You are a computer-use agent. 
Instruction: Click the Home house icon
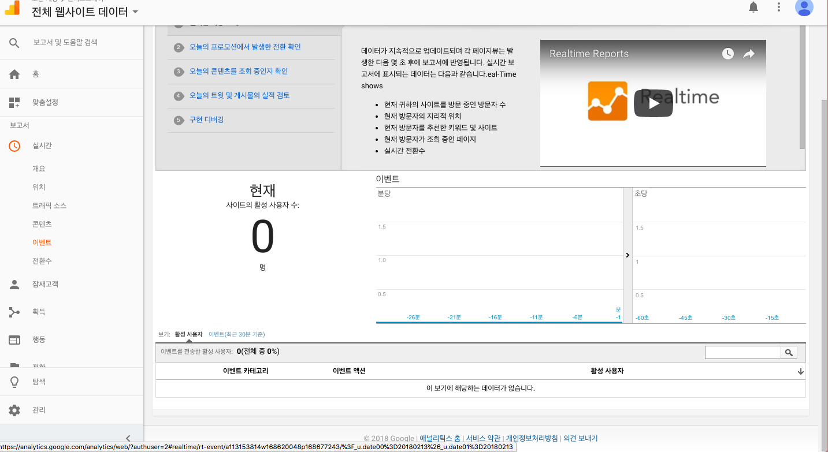click(14, 74)
